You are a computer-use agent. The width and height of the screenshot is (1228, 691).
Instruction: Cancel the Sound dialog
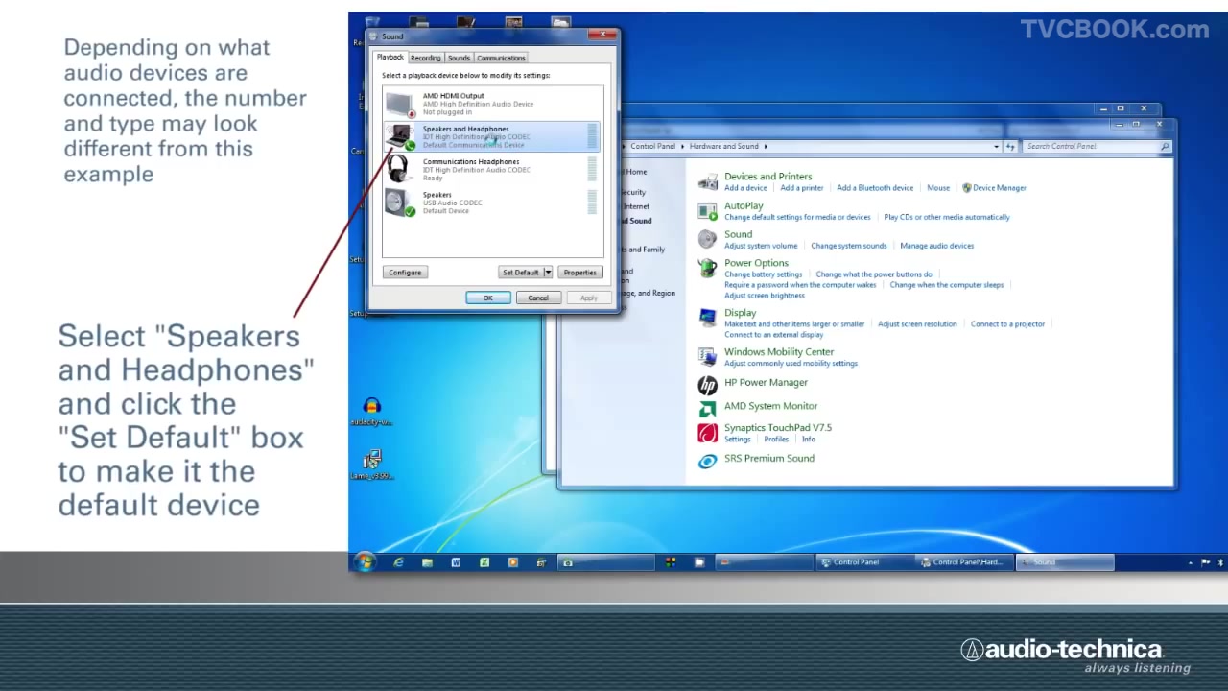(x=538, y=298)
